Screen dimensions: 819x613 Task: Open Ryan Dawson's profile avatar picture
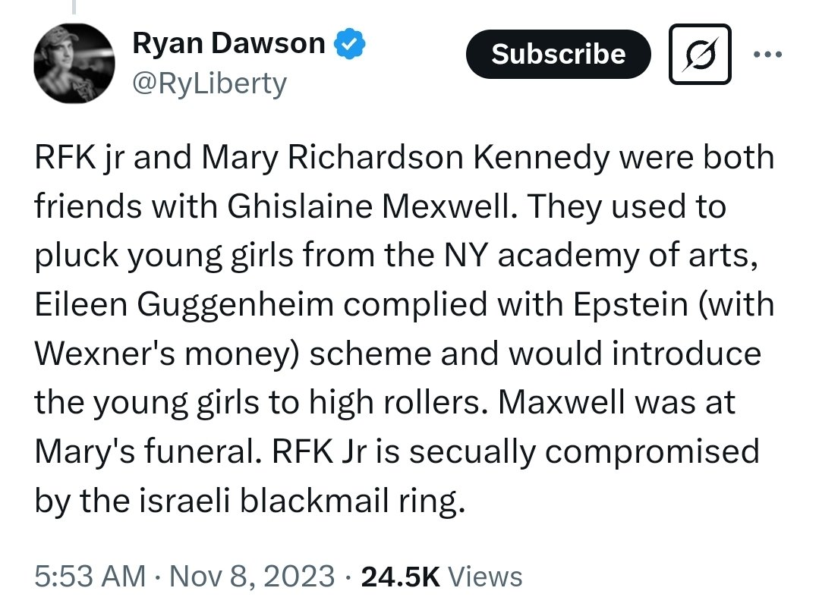coord(74,64)
